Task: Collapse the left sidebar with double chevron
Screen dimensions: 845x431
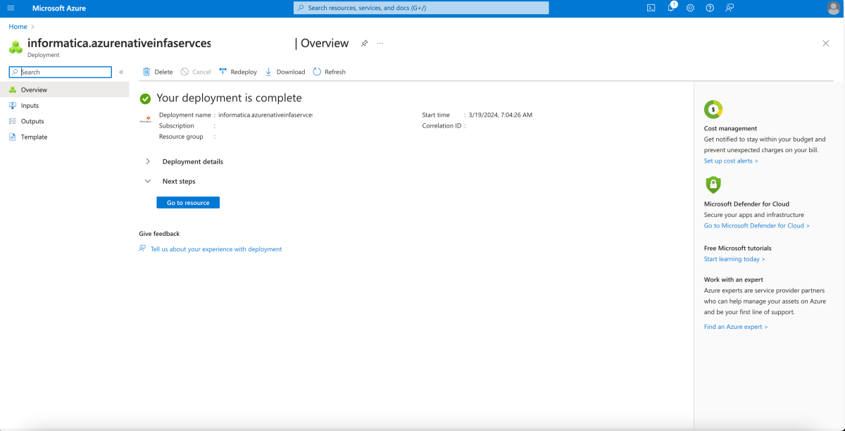Action: [121, 71]
